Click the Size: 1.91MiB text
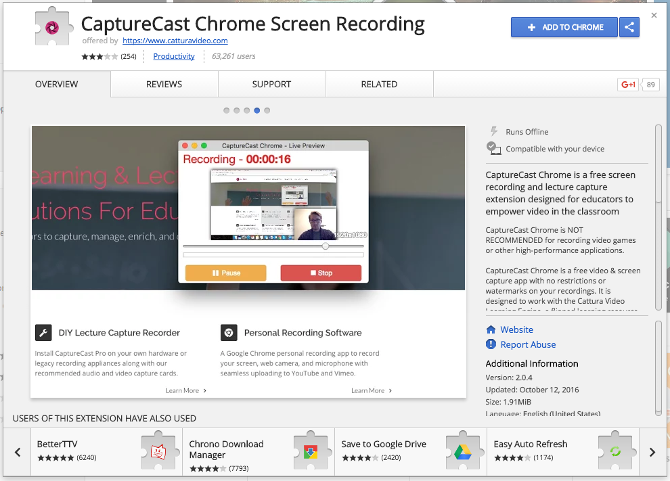 [x=508, y=402]
